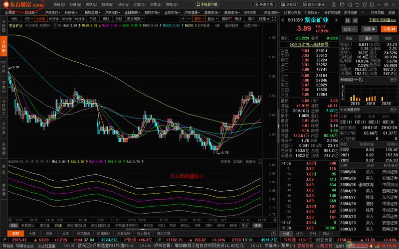The height and width of the screenshot is (249, 399).
Task: Select 30分钟 period
Action: click(x=66, y=18)
